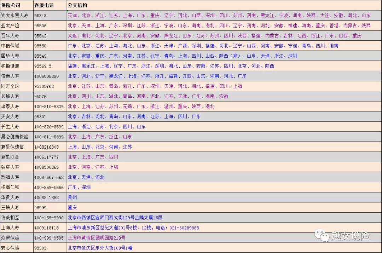Click the 贵州 branch cell
The height and width of the screenshot is (253, 382).
coord(224,197)
